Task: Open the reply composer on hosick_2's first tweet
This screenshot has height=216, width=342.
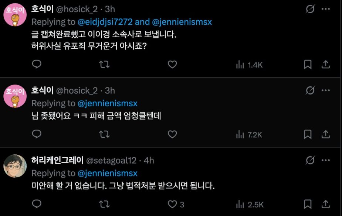Action: [36, 64]
